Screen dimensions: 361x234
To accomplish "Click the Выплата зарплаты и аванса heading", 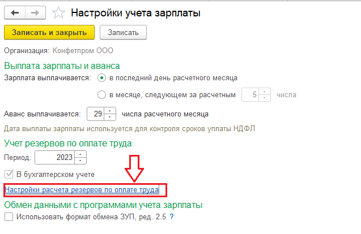I will click(x=62, y=66).
